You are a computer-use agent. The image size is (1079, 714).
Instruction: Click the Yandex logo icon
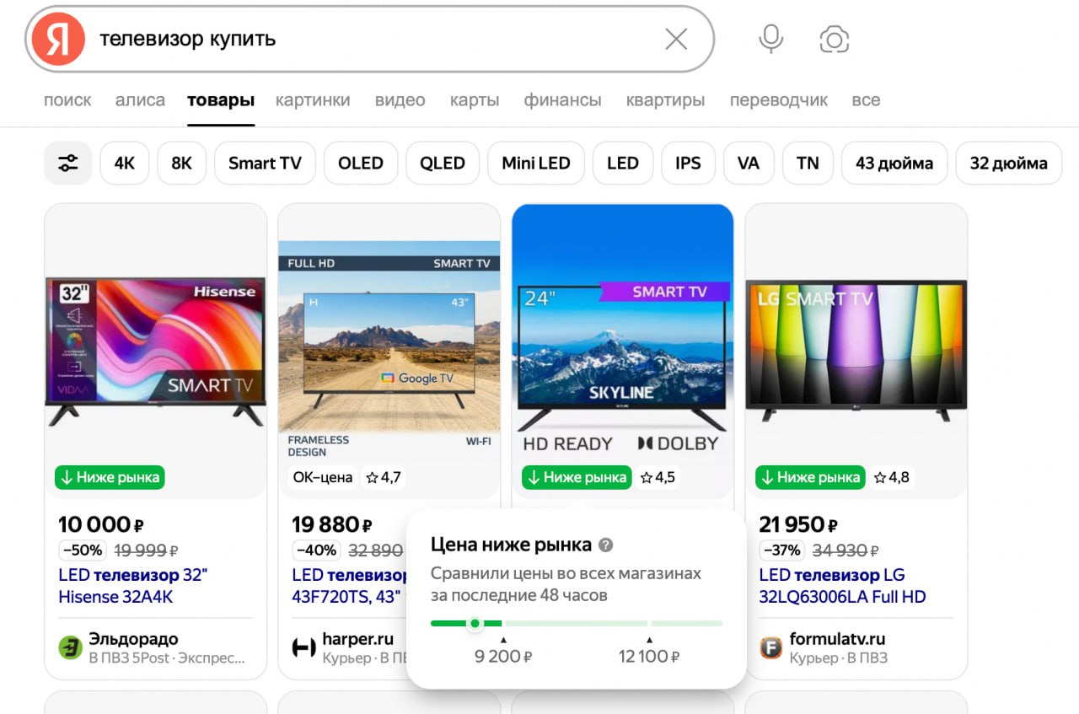click(58, 40)
